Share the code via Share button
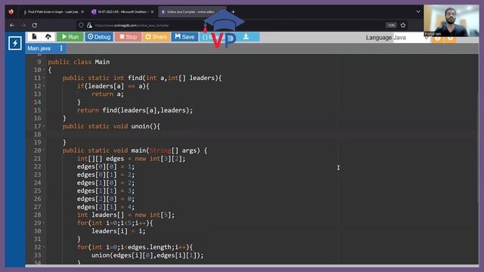 coord(157,37)
